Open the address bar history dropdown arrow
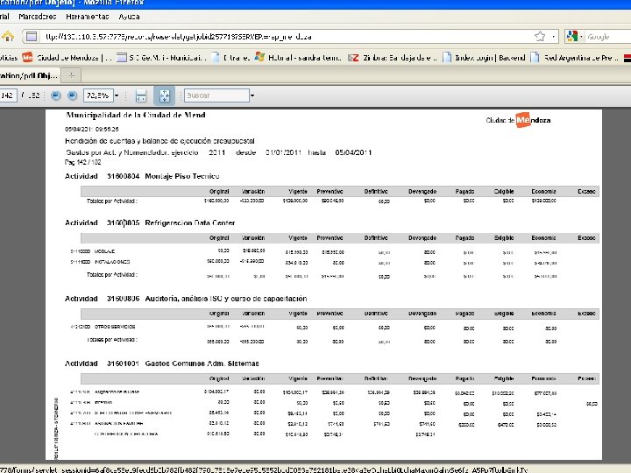The width and height of the screenshot is (631, 473). coord(554,37)
